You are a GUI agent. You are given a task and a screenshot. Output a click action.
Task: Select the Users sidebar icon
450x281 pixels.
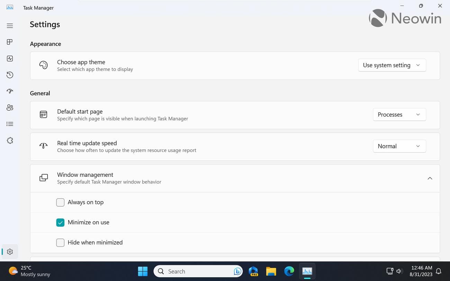coord(10,107)
